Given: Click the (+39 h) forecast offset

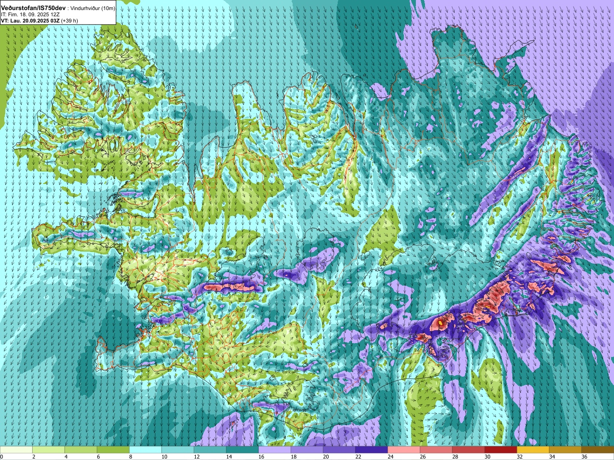Looking at the screenshot, I should (70, 21).
